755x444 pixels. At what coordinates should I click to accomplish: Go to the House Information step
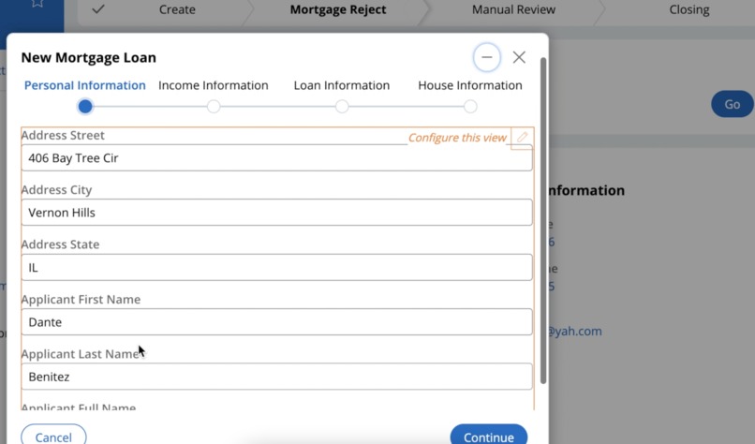click(470, 85)
